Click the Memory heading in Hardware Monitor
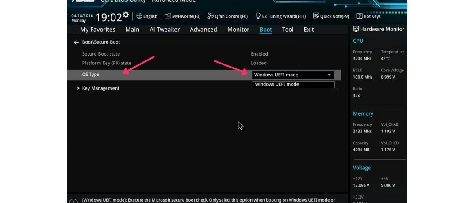The image size is (472, 203). [363, 113]
